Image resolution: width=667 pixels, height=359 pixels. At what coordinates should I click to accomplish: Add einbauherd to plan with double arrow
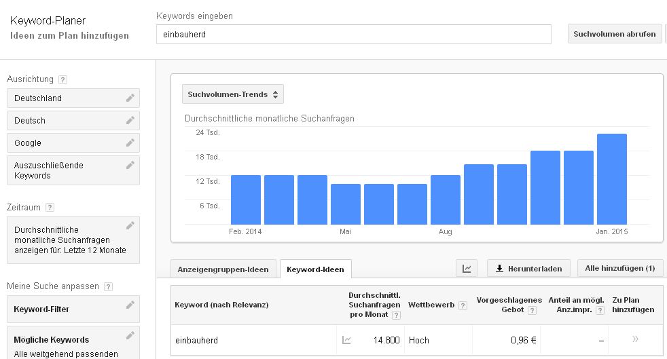(x=635, y=339)
